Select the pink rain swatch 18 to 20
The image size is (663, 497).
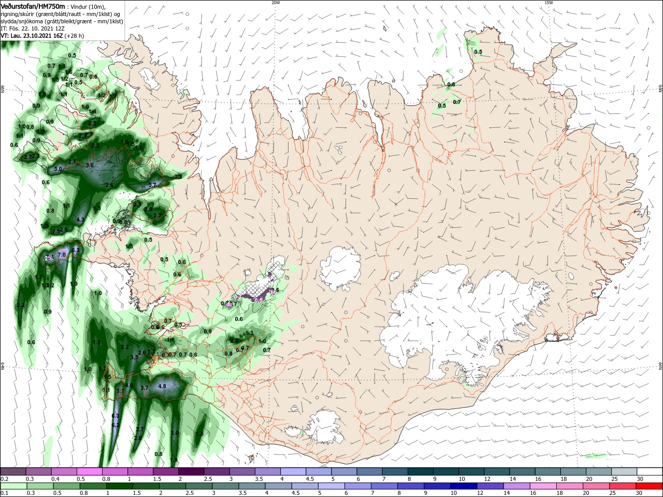[569, 486]
